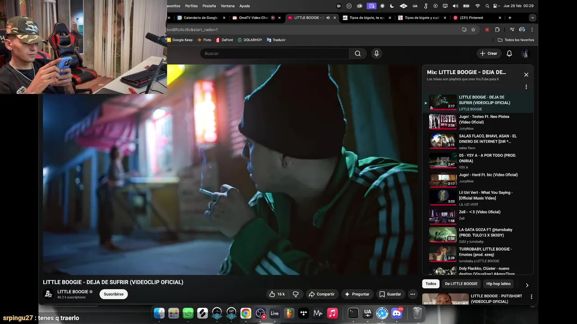
Task: Open Wi-Fi status in menu bar
Action: (478, 6)
